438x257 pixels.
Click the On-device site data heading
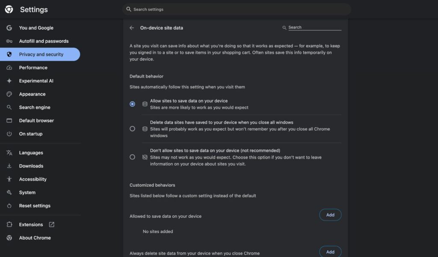point(161,28)
